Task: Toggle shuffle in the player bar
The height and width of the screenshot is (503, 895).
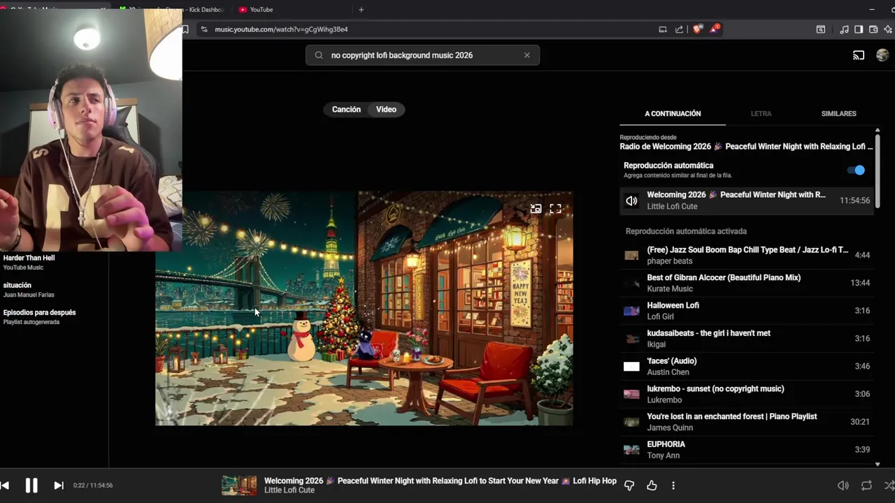Action: [889, 486]
